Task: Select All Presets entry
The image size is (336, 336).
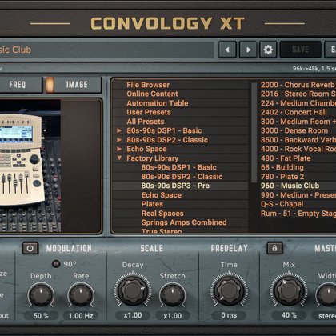Action: pyautogui.click(x=146, y=122)
